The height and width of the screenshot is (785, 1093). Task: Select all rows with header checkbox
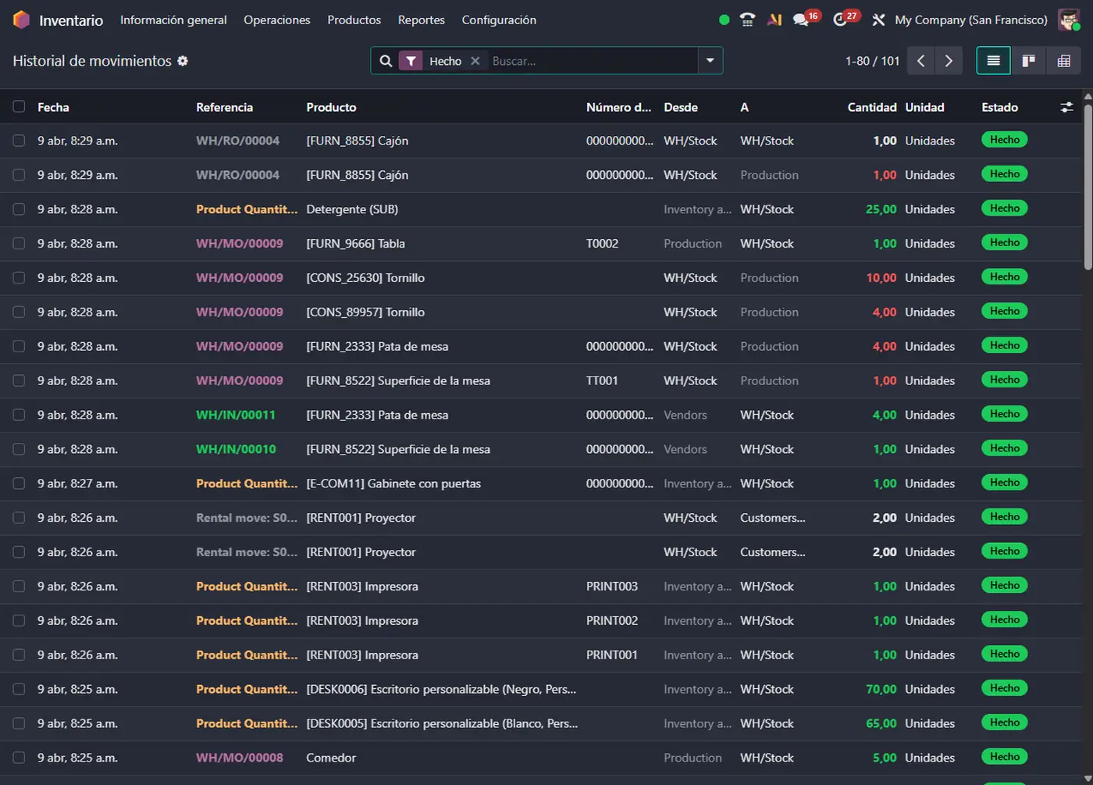19,107
